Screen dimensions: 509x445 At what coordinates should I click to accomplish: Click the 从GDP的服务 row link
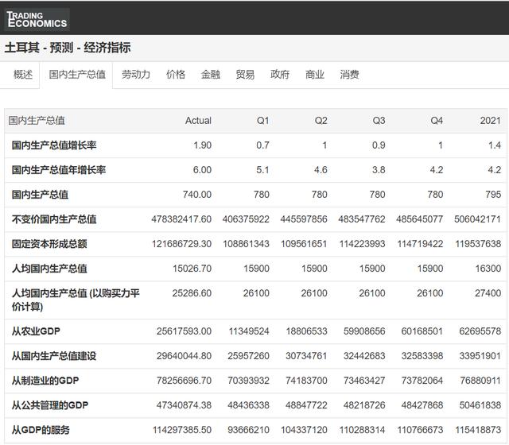click(x=41, y=430)
